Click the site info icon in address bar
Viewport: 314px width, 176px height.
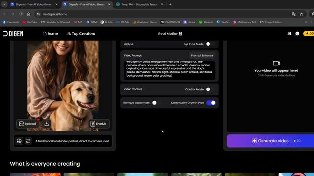click(38, 14)
